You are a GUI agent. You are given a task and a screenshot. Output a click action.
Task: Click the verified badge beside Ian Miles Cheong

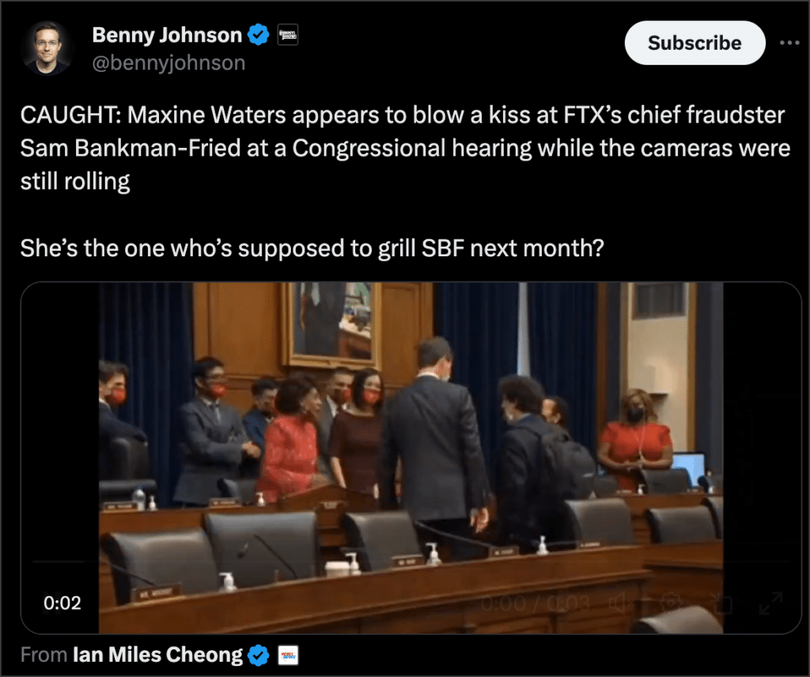[259, 656]
